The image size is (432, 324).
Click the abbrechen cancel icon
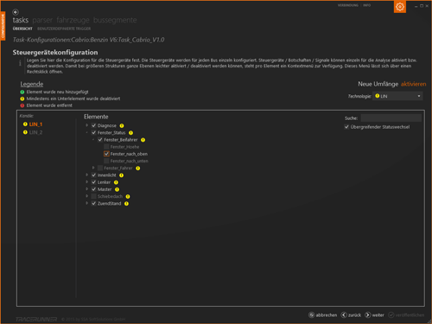(x=311, y=314)
